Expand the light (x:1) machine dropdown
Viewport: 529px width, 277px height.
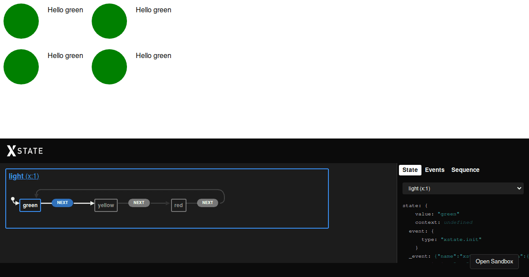[463, 188]
